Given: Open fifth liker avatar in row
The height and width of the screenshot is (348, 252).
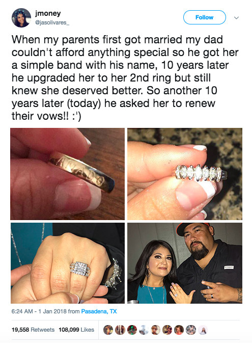Looking at the screenshot, I should coord(155,330).
